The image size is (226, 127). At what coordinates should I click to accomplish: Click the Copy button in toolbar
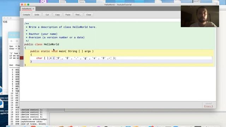point(58,15)
